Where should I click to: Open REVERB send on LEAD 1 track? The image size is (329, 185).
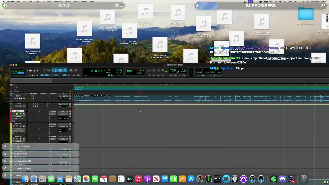click(53, 124)
